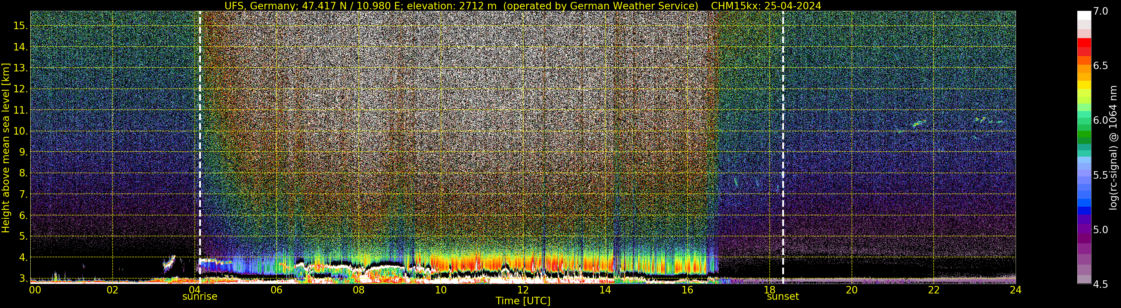Click the "sunrise" label below the axis
Image resolution: width=1121 pixels, height=308 pixels.
click(200, 297)
